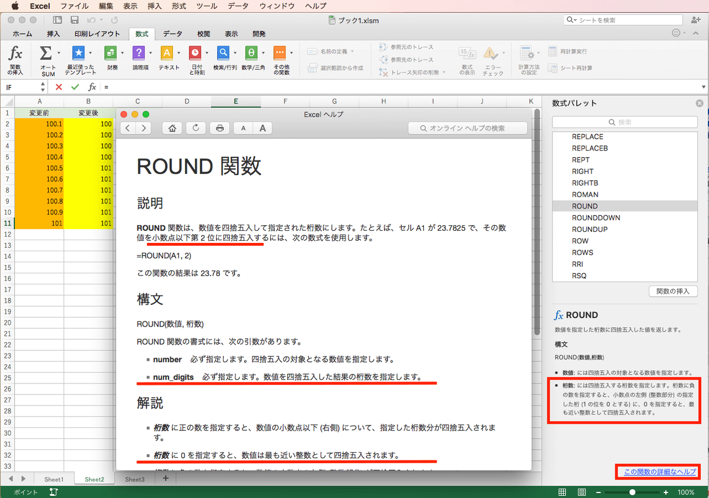
Task: Click the オートSUM sigma icon
Action: pyautogui.click(x=46, y=53)
